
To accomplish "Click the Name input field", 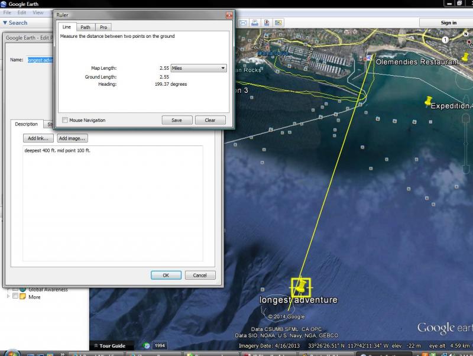I will (40, 60).
